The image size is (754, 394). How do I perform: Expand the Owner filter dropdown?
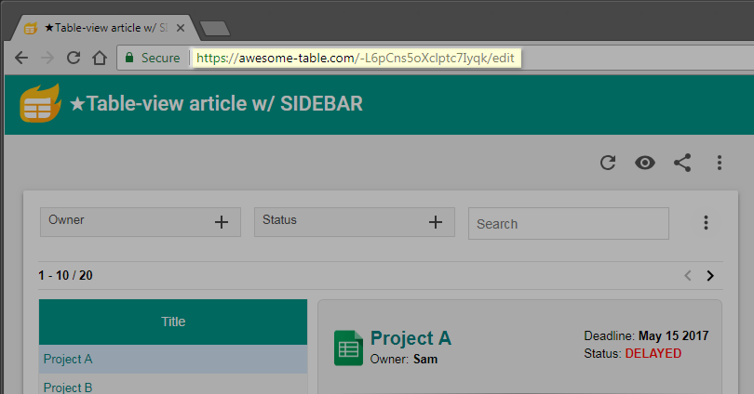[x=141, y=222]
